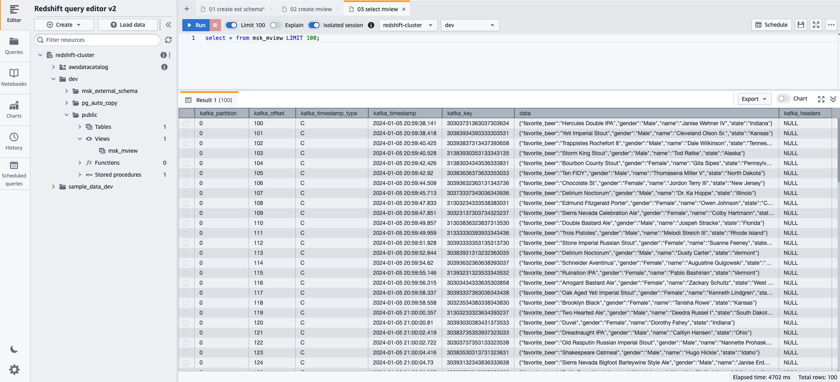
Task: Select the header checkbox in results grid
Action: point(186,113)
